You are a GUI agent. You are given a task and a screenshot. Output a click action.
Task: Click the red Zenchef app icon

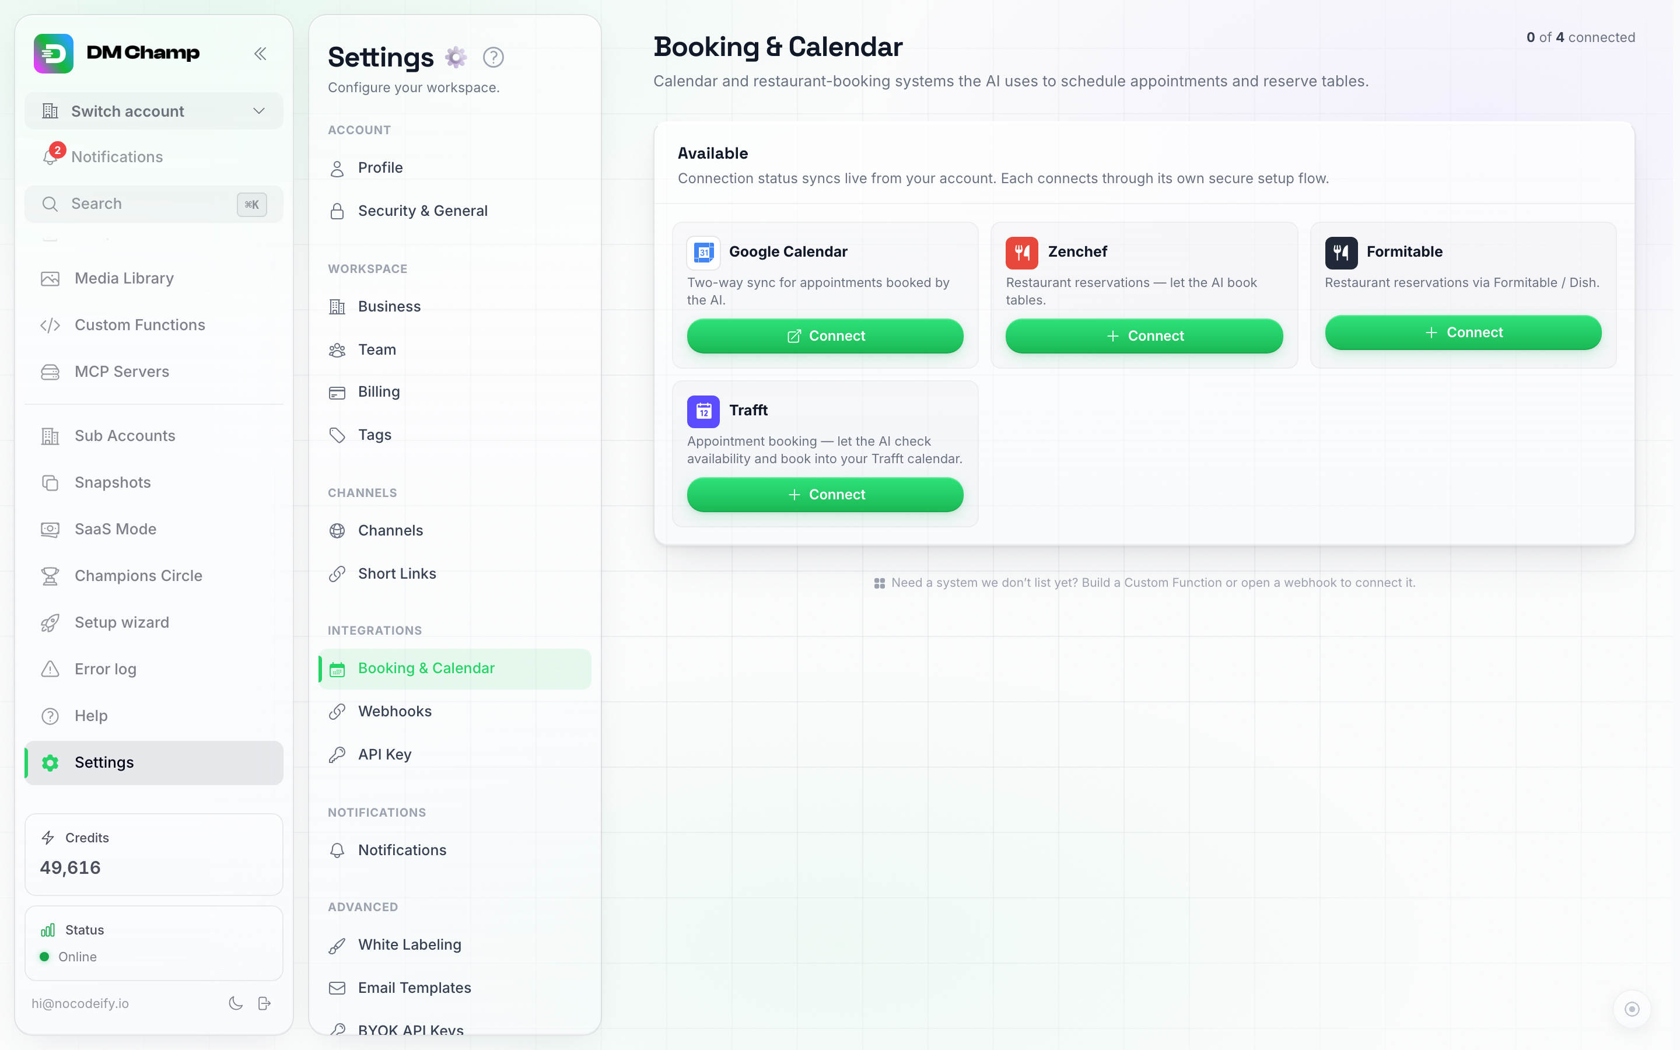(x=1022, y=252)
